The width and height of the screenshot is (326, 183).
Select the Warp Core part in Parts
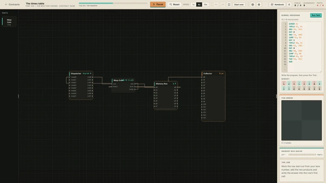click(9, 22)
